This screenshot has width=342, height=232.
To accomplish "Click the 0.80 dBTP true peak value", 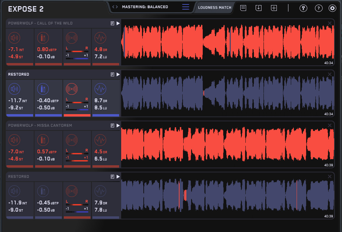I will (x=47, y=50).
